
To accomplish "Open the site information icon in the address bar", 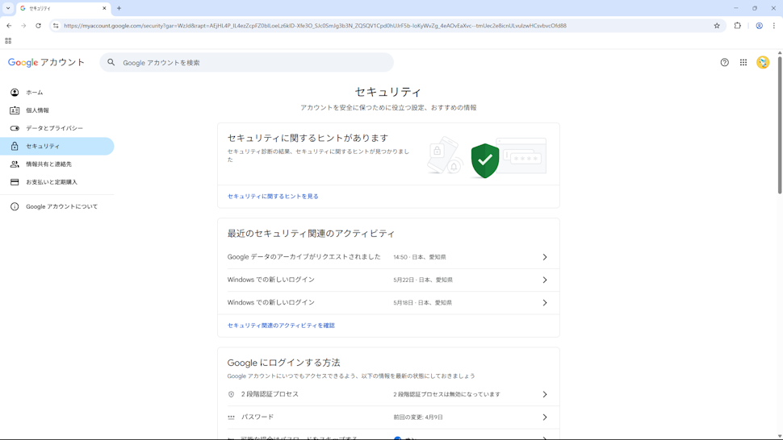I will point(56,26).
